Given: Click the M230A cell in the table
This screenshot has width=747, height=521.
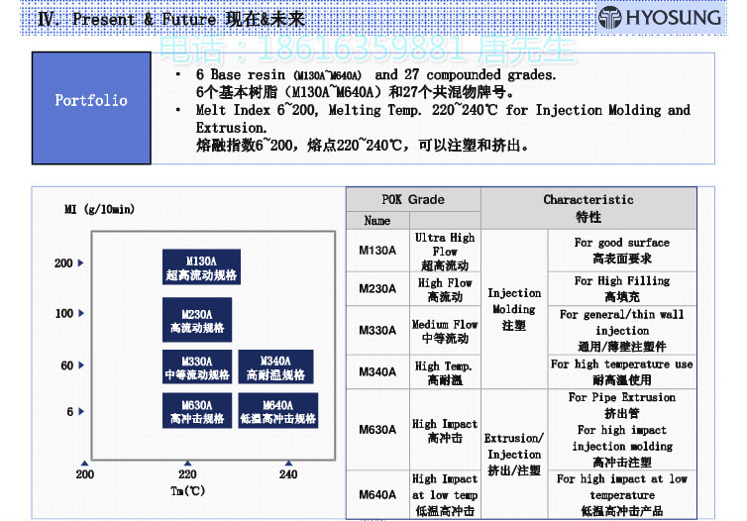Looking at the screenshot, I should tap(377, 288).
